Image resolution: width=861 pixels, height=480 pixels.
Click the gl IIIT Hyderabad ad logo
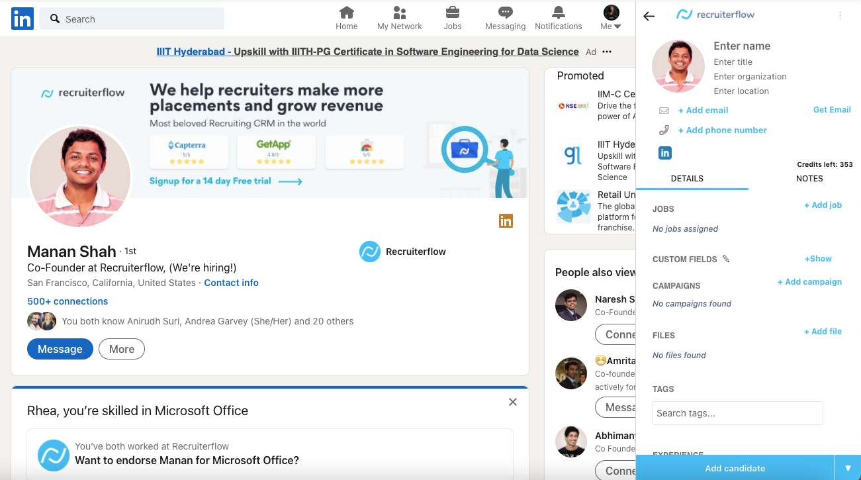(573, 156)
